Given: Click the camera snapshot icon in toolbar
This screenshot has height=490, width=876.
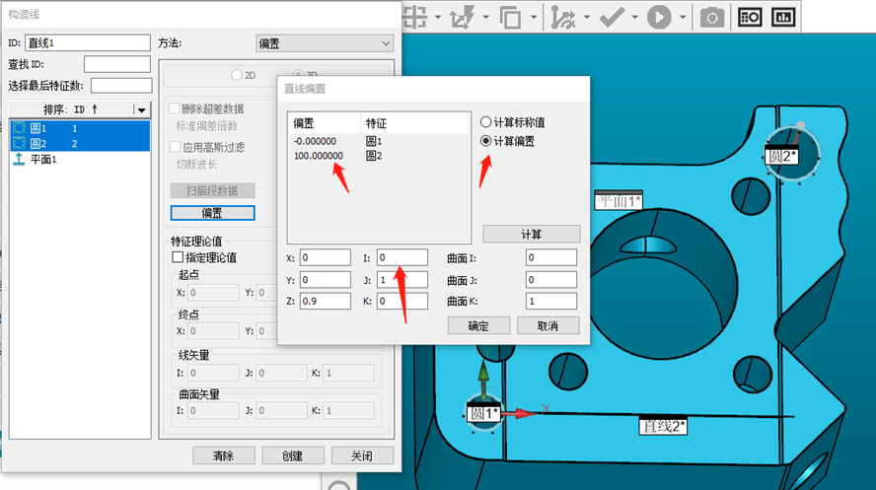Looking at the screenshot, I should point(711,17).
